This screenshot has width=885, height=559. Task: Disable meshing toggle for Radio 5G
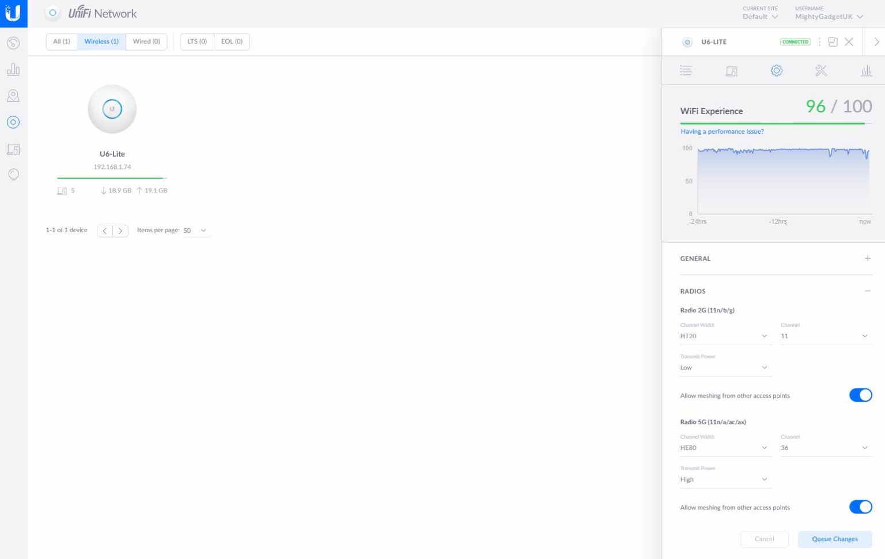(x=860, y=507)
